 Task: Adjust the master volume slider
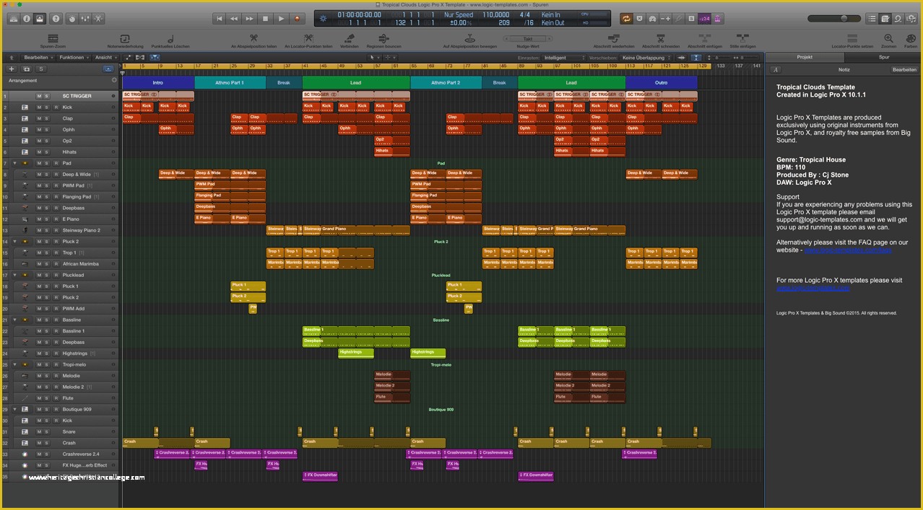click(834, 18)
